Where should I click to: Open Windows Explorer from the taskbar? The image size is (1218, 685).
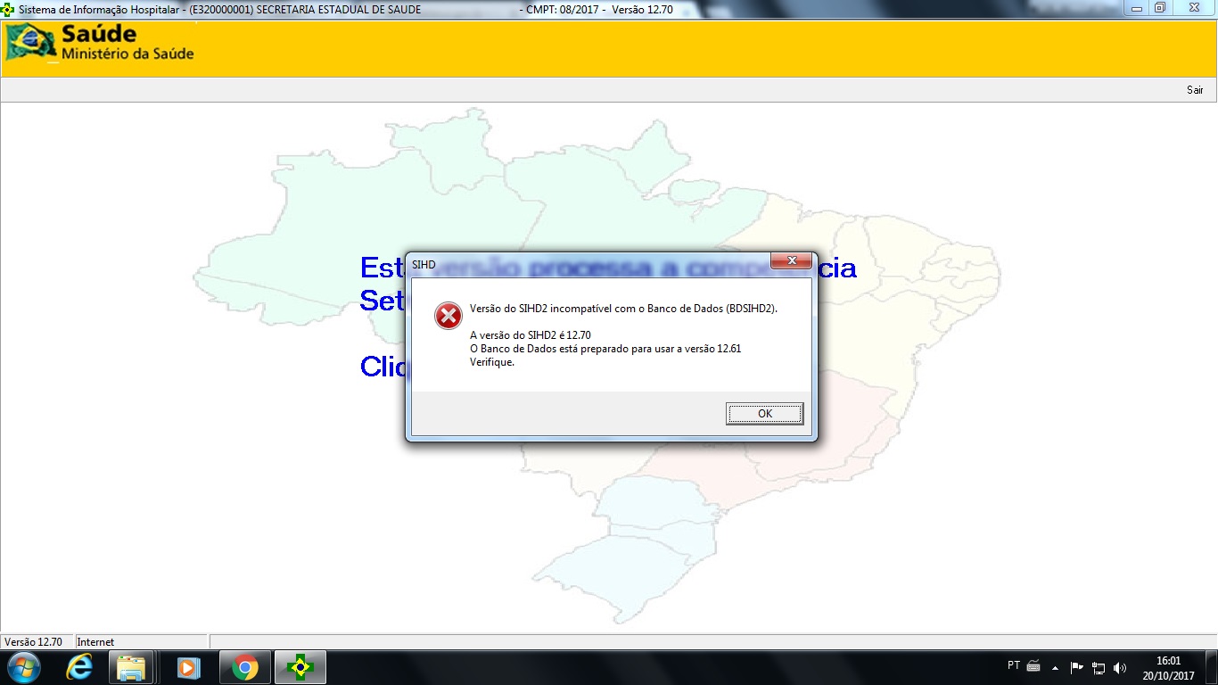click(132, 666)
